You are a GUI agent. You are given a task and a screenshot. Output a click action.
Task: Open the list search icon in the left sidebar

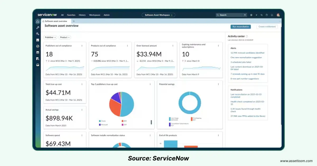[38, 59]
